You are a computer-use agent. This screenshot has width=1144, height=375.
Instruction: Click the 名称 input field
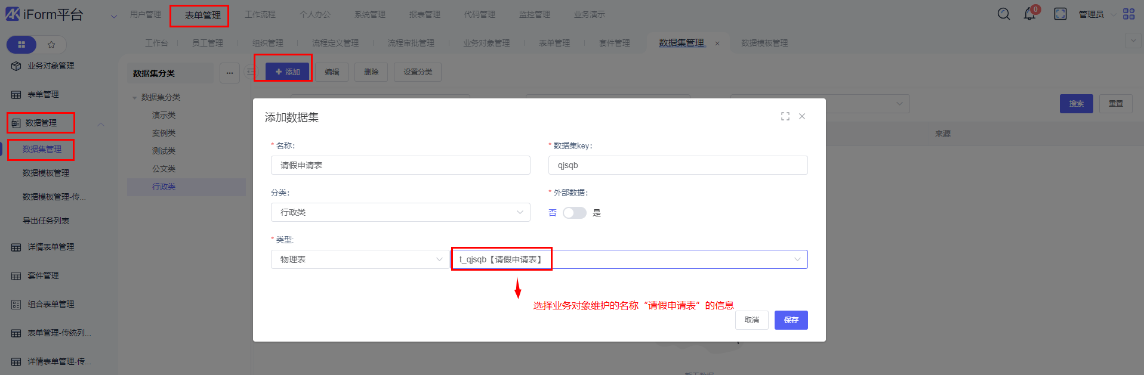[x=400, y=165]
